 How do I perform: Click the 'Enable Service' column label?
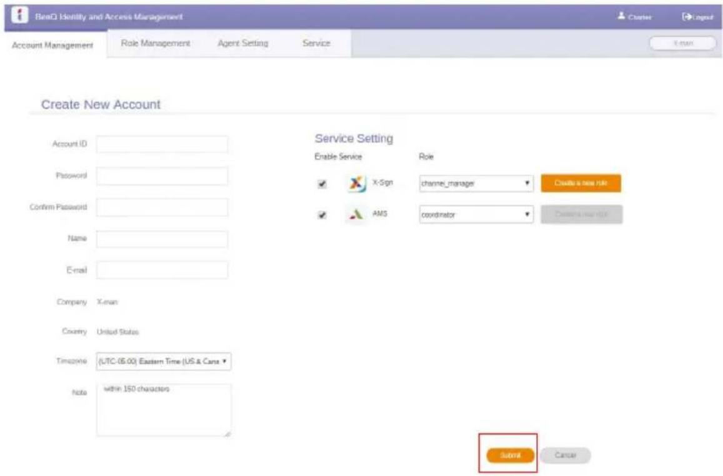338,157
